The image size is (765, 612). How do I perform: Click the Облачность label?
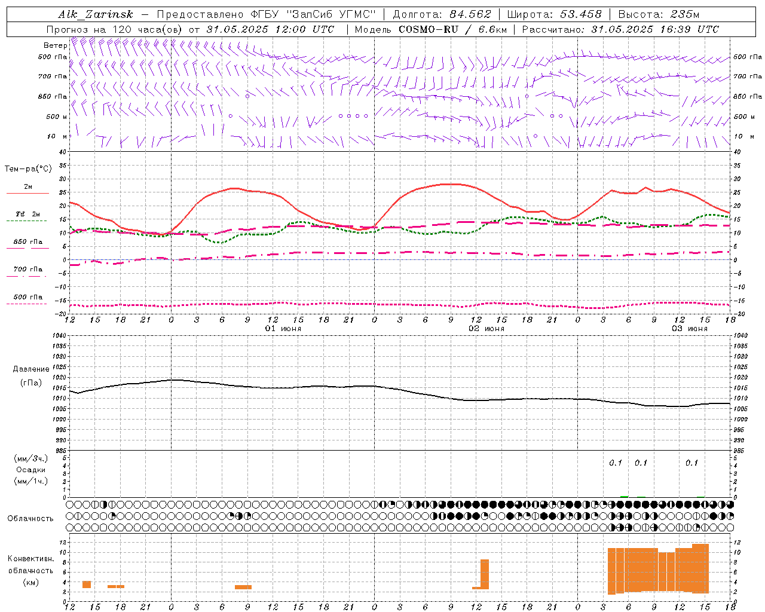click(x=30, y=518)
